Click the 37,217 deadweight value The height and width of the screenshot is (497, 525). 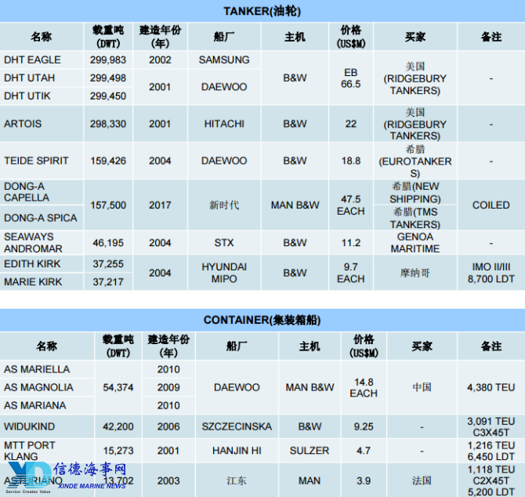pyautogui.click(x=108, y=282)
